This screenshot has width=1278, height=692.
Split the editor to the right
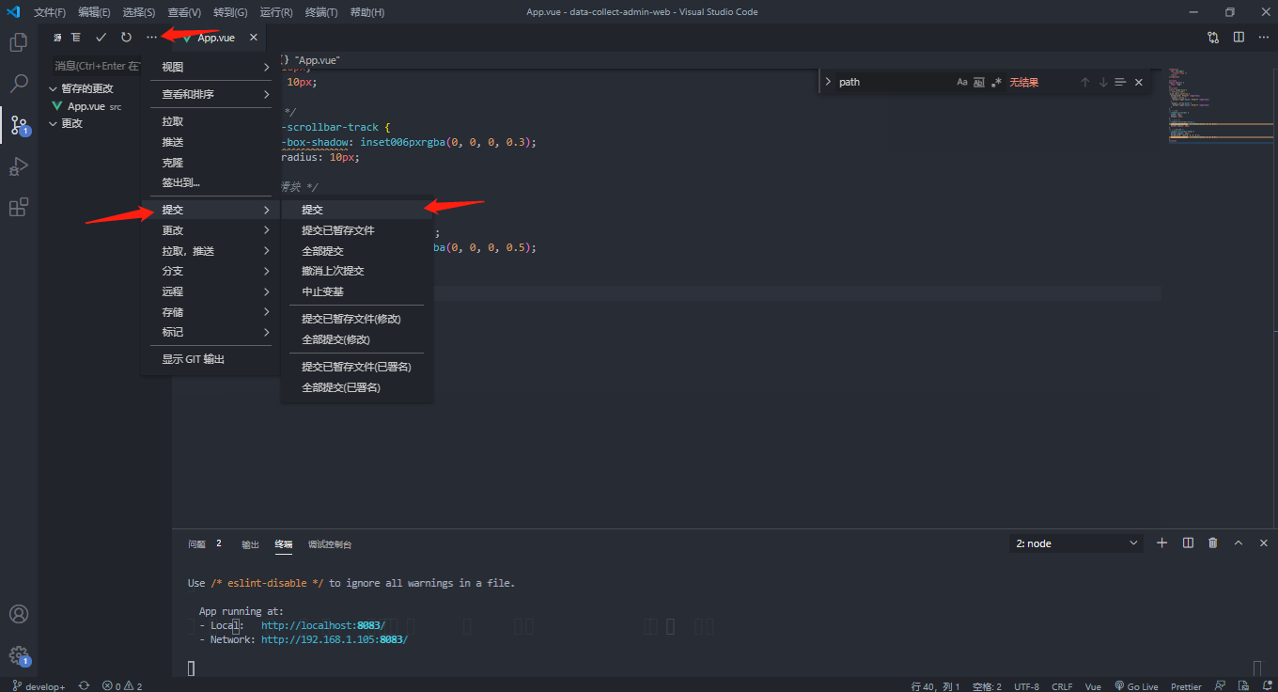[x=1239, y=38]
